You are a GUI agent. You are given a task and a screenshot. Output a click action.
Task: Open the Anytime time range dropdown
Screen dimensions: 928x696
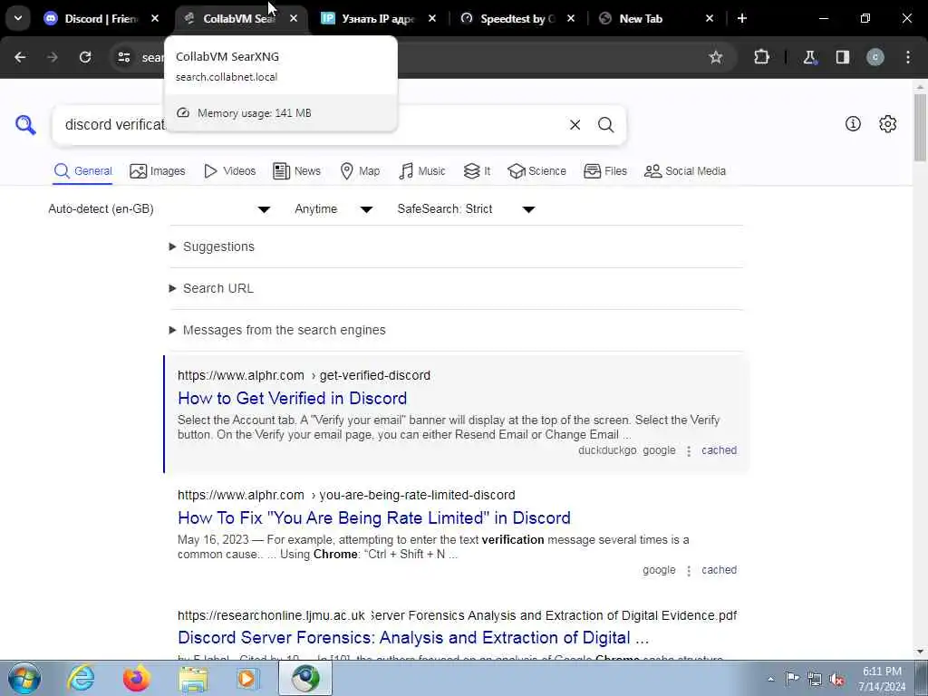333,209
